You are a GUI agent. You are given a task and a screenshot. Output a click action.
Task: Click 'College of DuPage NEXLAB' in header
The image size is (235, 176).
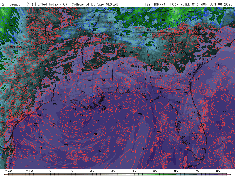(95, 4)
